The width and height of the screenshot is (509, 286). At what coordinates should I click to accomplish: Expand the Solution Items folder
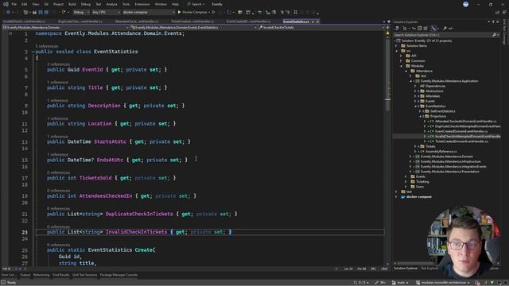pos(396,46)
